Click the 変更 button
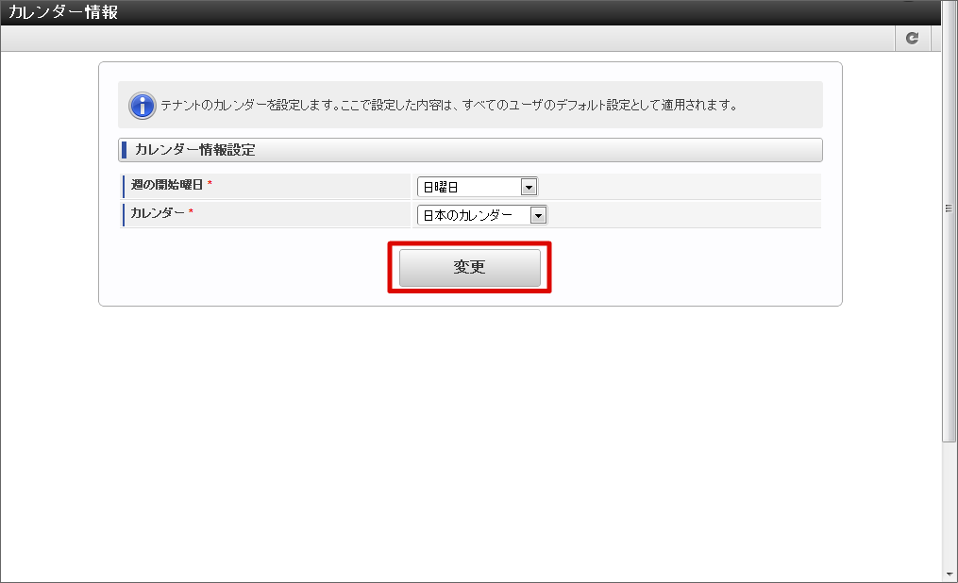 tap(470, 267)
